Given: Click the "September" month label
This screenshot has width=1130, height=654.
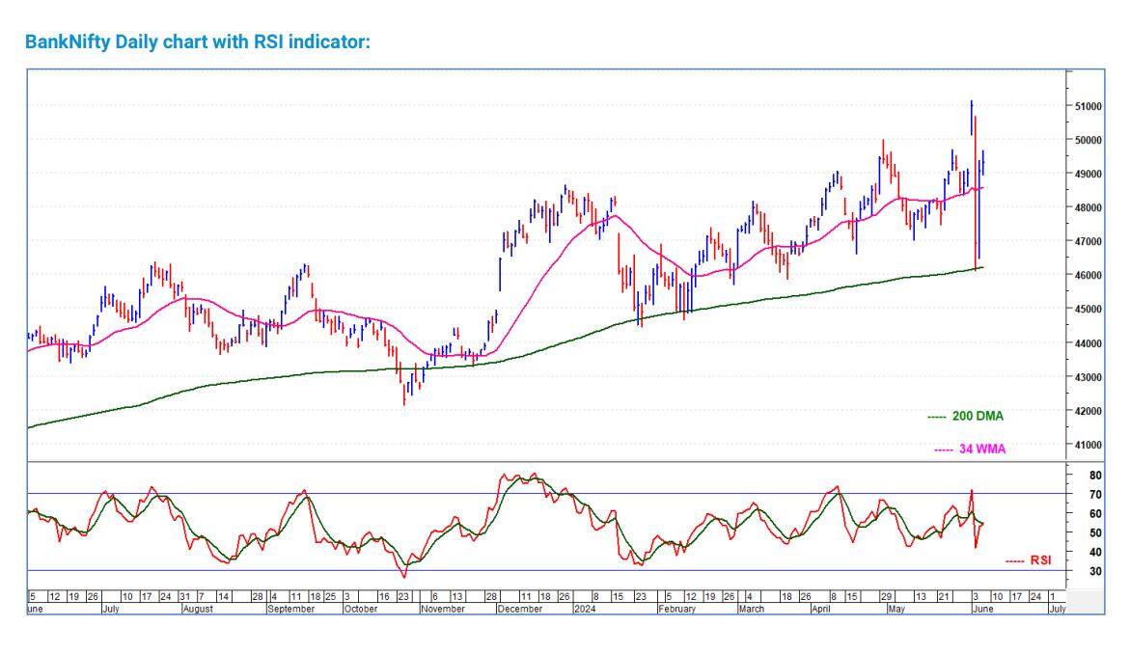Looking at the screenshot, I should coord(291,610).
